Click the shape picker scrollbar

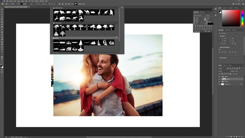[119, 25]
